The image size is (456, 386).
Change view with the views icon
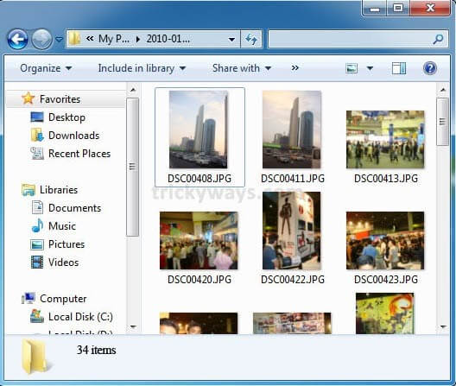[x=351, y=68]
